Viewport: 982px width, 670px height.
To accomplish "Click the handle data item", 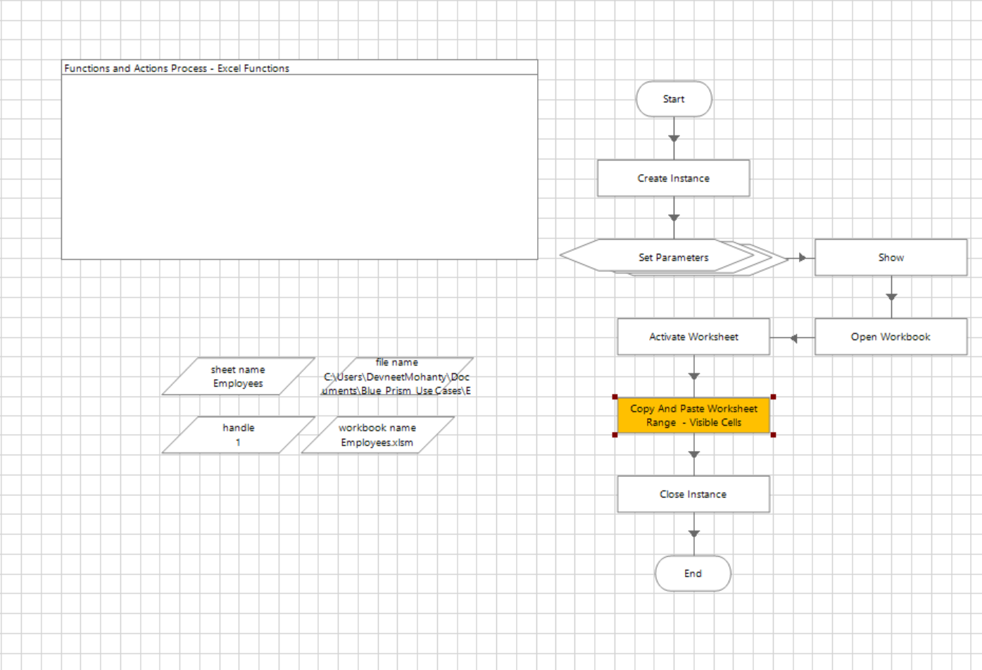I will pos(238,435).
